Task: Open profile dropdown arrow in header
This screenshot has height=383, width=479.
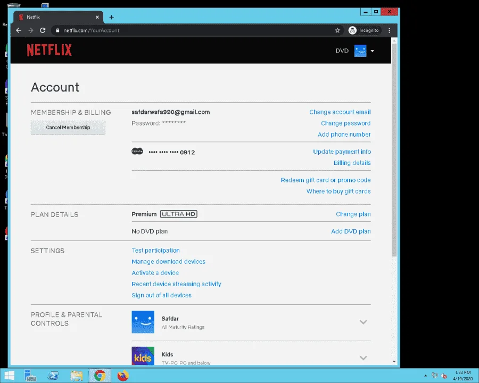Action: coord(372,51)
